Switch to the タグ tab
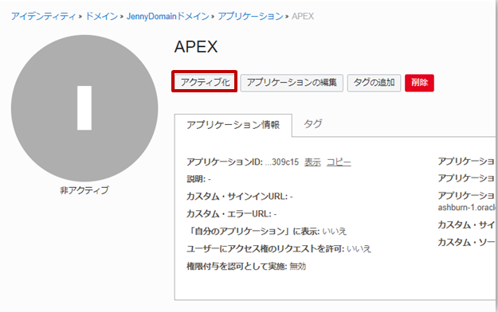This screenshot has width=498, height=312. click(x=313, y=124)
